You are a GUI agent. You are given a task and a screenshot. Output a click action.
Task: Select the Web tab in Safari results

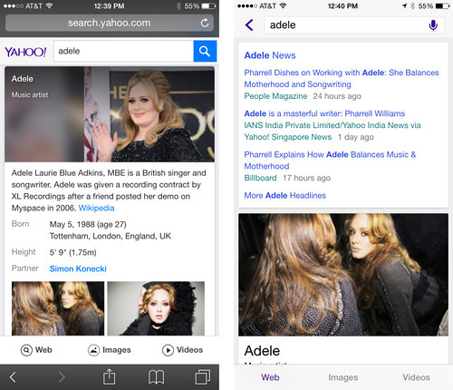click(36, 350)
